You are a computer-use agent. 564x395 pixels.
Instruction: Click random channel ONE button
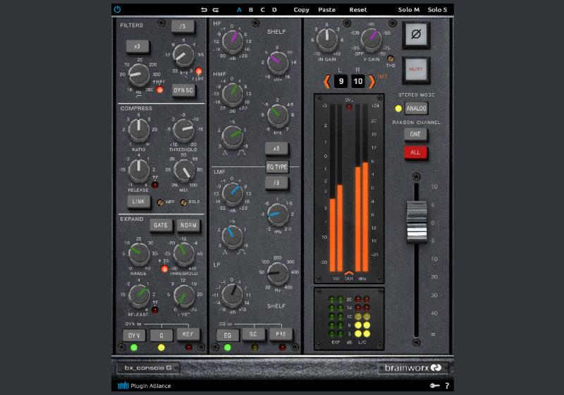[x=415, y=134]
